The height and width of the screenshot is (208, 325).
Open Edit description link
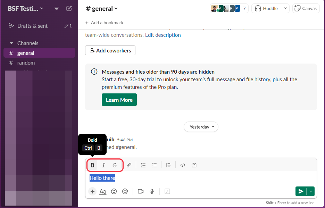(x=162, y=35)
